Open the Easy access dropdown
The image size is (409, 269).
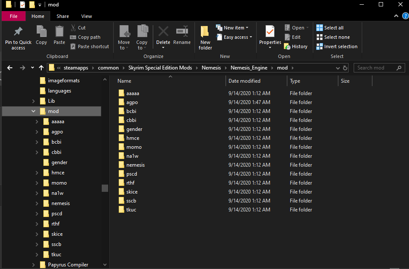click(x=234, y=37)
